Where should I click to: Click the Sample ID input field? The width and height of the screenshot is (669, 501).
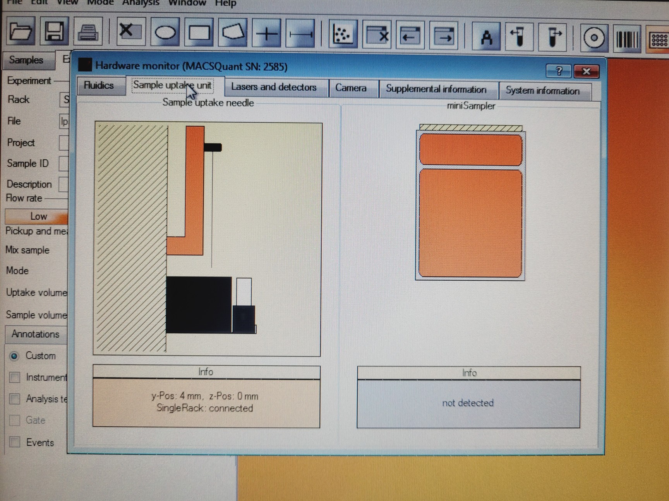click(x=63, y=164)
